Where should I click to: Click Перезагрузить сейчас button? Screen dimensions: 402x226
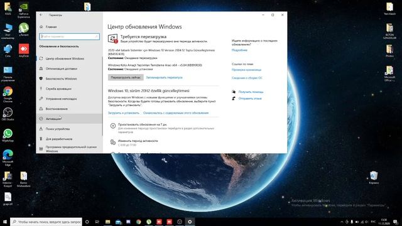click(x=126, y=77)
